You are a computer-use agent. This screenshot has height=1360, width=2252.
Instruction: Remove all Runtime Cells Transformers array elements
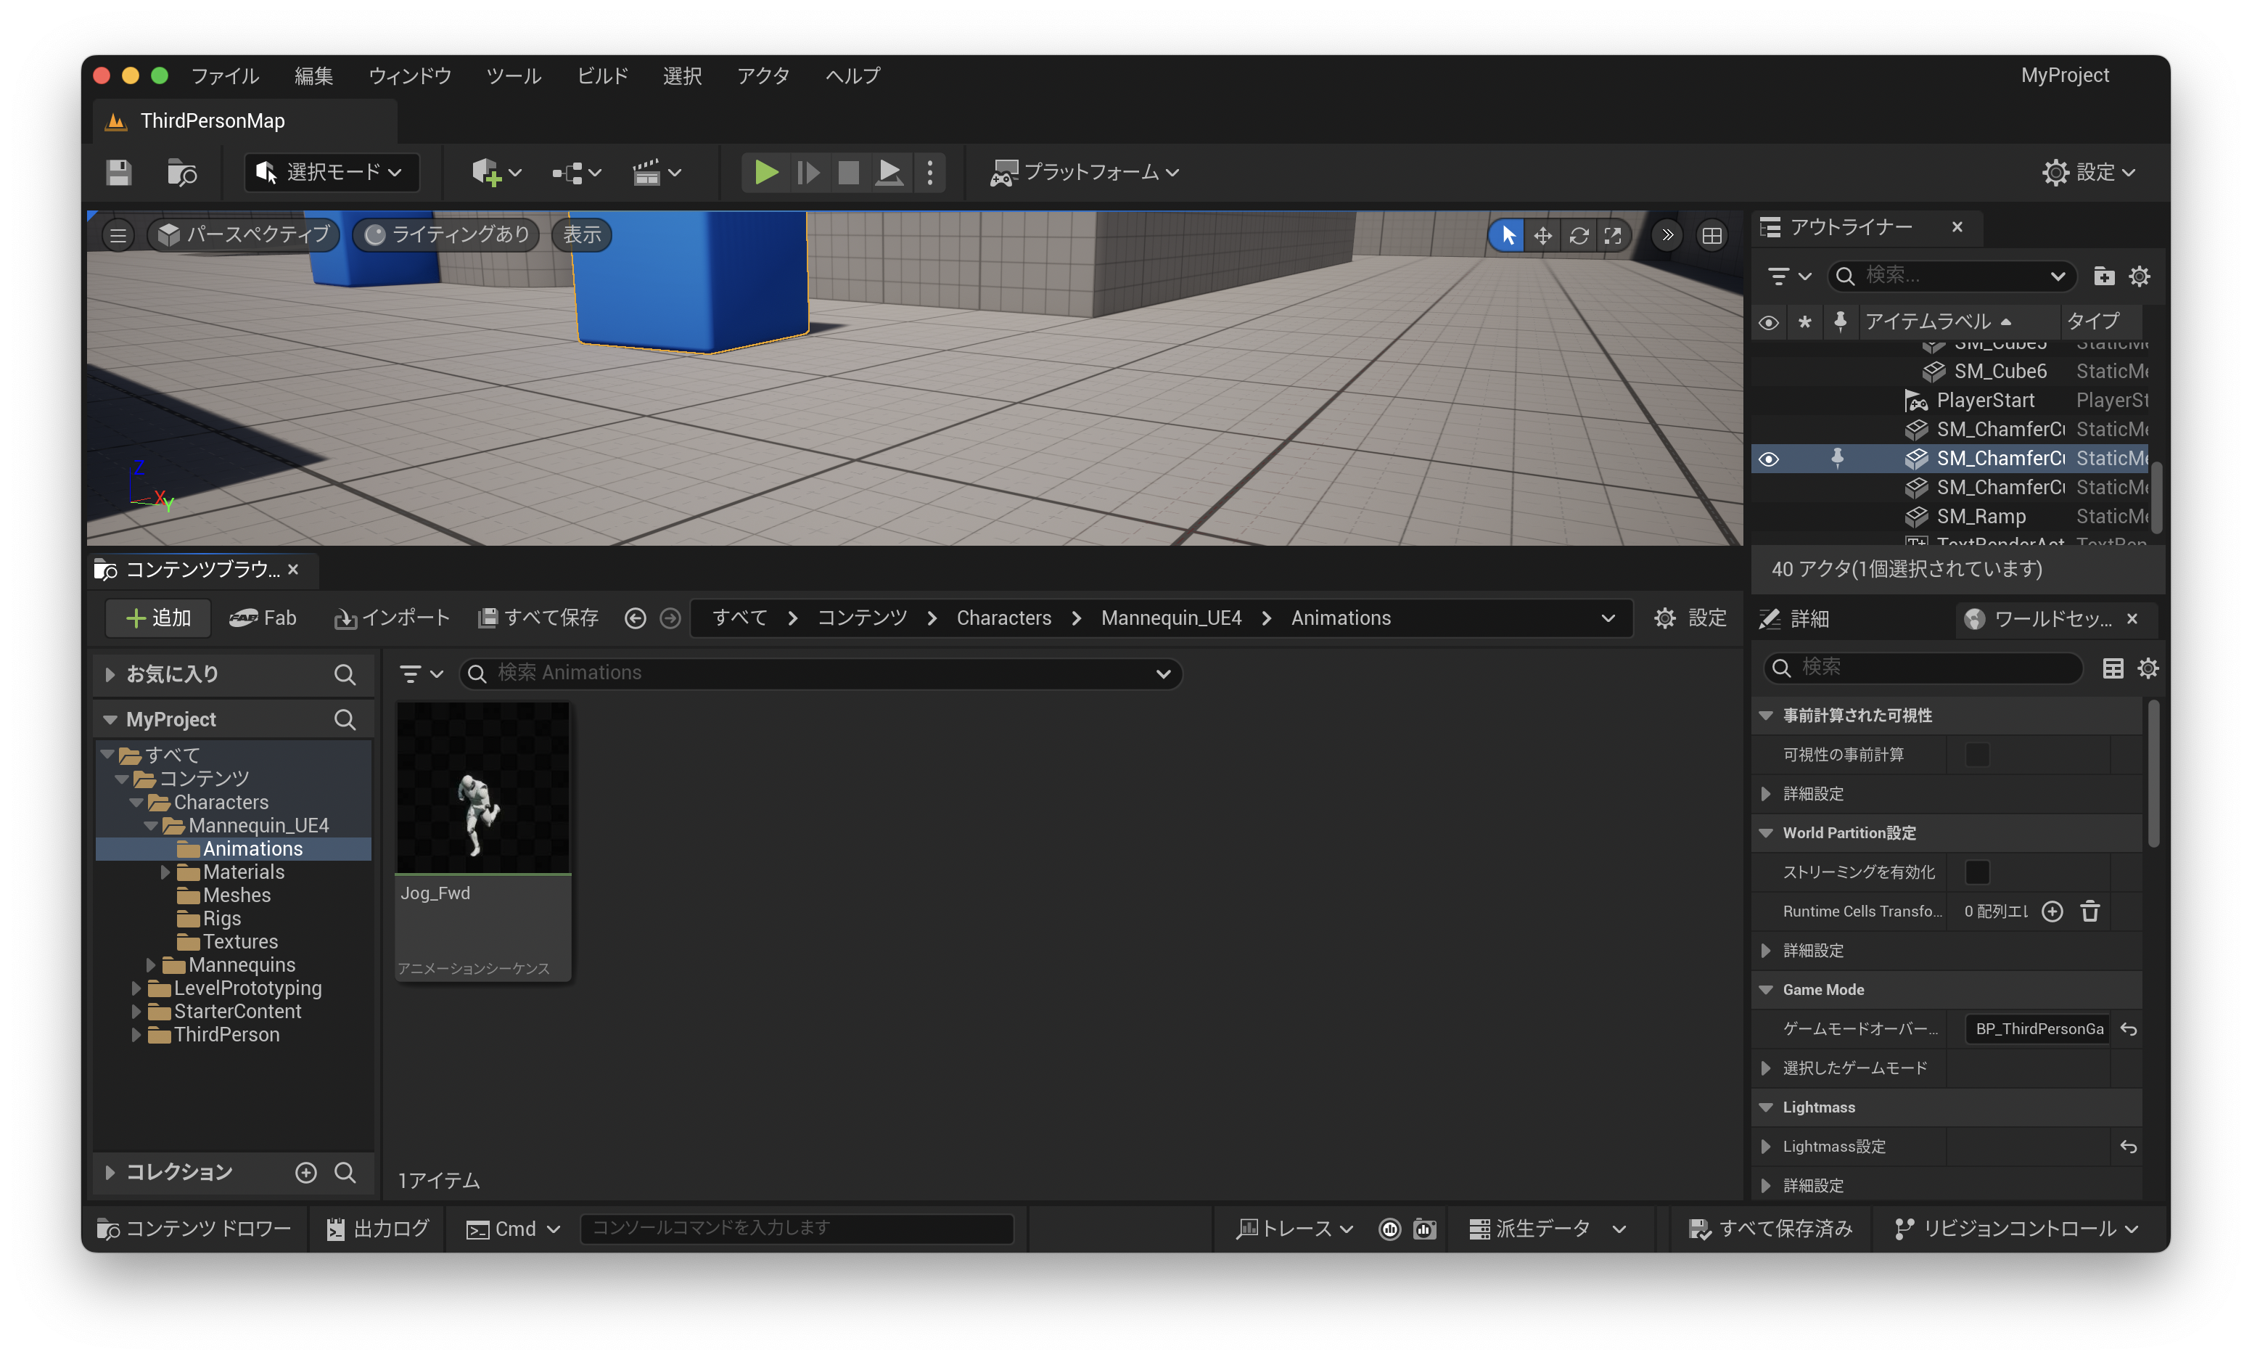click(2089, 912)
